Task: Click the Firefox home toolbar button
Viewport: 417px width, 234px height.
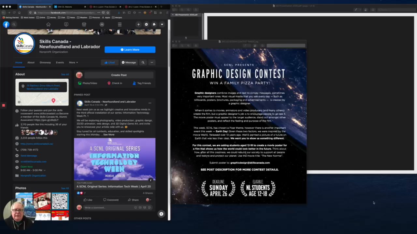Action: click(19, 13)
